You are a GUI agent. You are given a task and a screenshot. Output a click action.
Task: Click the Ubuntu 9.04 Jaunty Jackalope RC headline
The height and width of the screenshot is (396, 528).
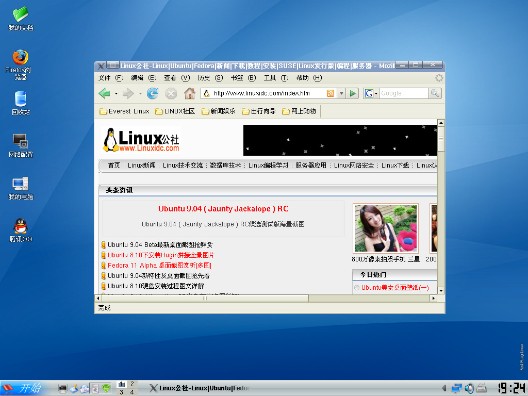tap(223, 209)
